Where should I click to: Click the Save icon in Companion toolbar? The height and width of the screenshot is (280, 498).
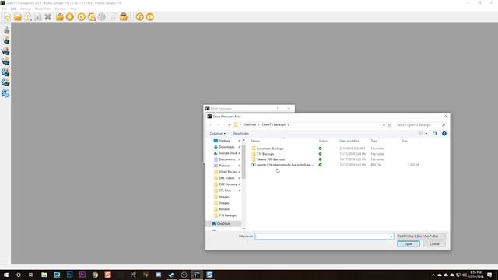click(38, 17)
